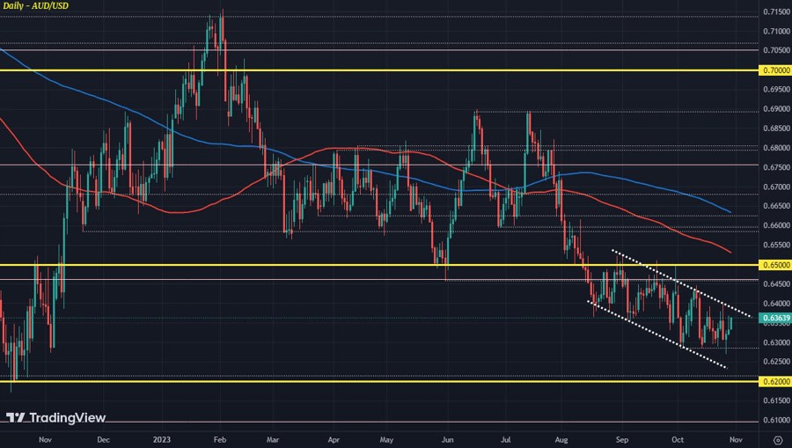
Task: Click the 0.61000 price axis value
Action: coord(777,420)
